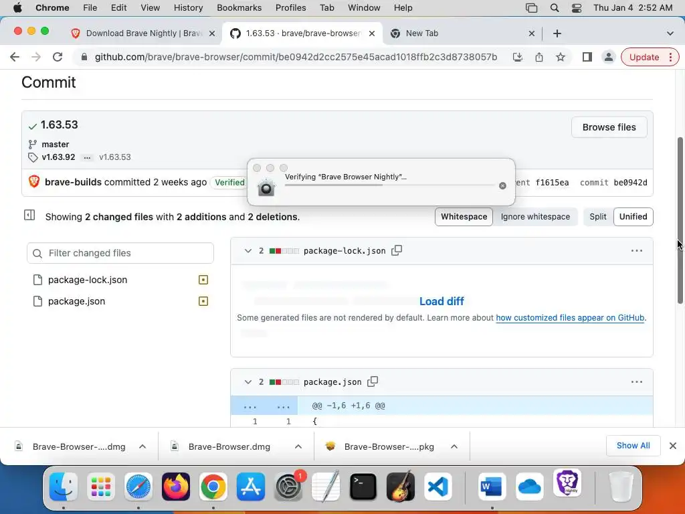Image resolution: width=685 pixels, height=514 pixels.
Task: Launch Brave Nightly from the dock
Action: click(567, 483)
